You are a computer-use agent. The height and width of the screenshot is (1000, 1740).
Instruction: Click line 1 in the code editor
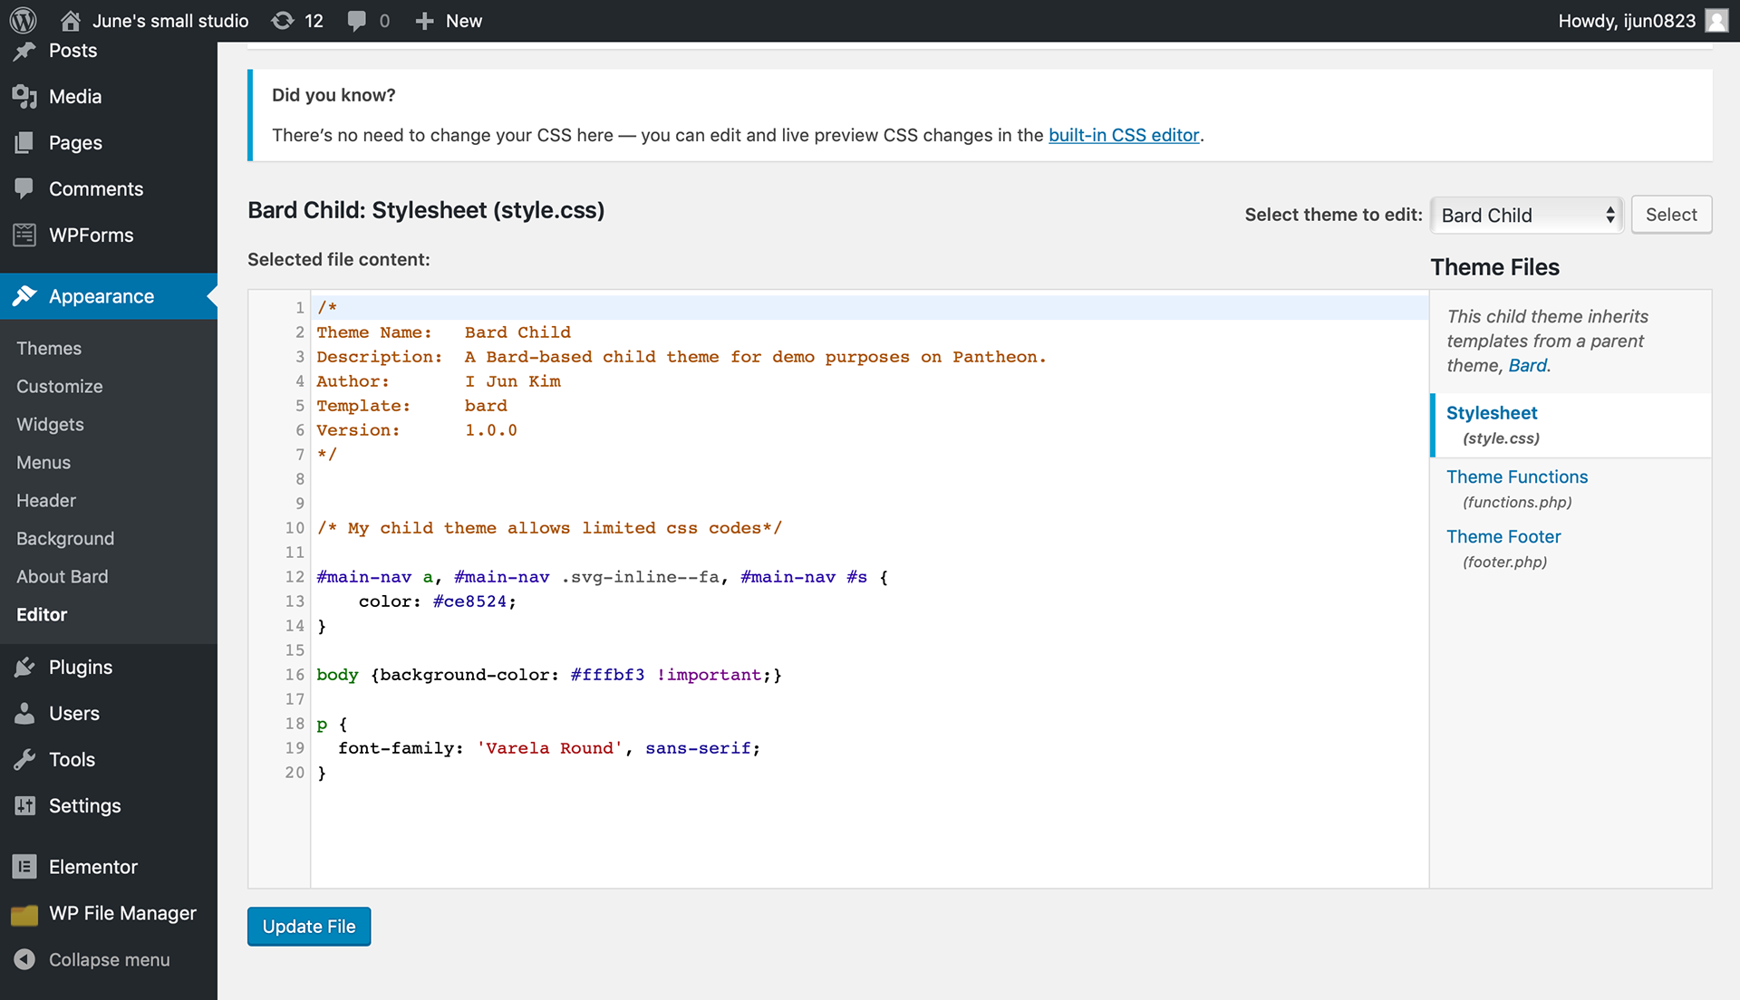(870, 308)
